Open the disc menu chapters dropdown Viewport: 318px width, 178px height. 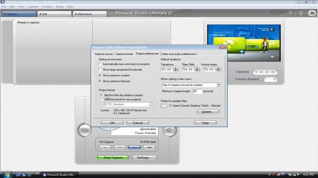pos(218,85)
